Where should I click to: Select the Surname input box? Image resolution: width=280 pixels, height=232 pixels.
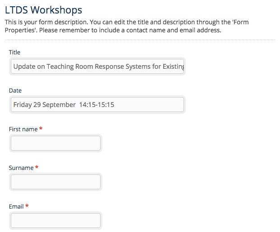point(55,182)
